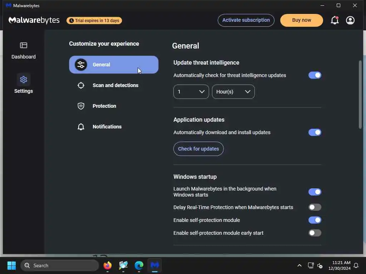This screenshot has height=274, width=366.
Task: Click the network status tray icon
Action: click(x=311, y=265)
